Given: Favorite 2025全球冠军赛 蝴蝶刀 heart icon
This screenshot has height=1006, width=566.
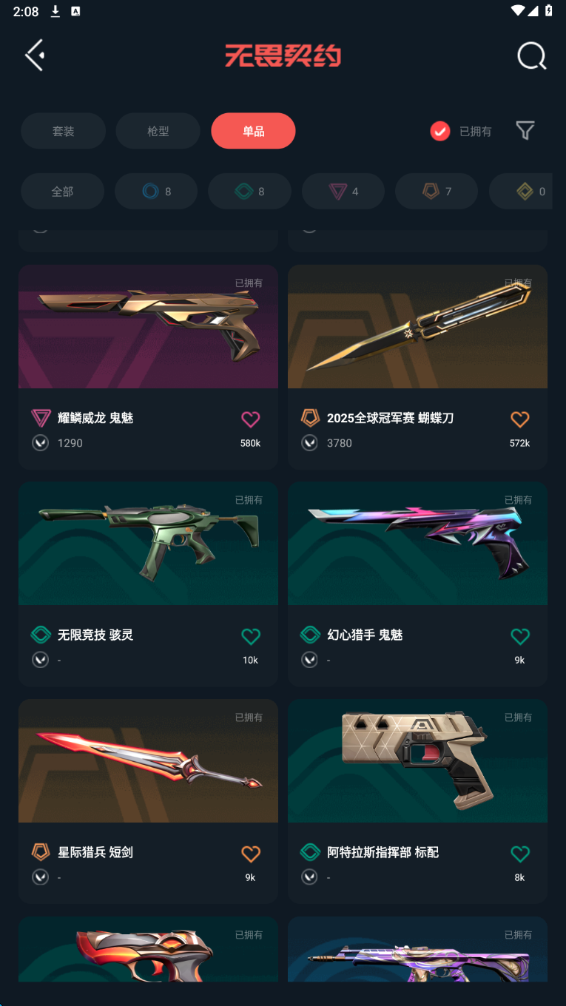Looking at the screenshot, I should 520,419.
